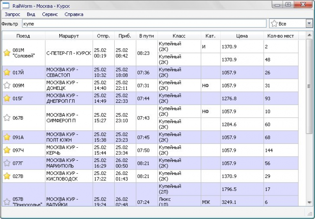Star train 009М to Донецк
The image size is (315, 219).
tap(7, 85)
